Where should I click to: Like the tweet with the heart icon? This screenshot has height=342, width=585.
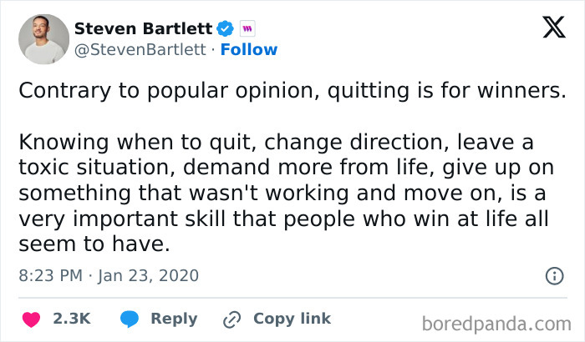33,319
